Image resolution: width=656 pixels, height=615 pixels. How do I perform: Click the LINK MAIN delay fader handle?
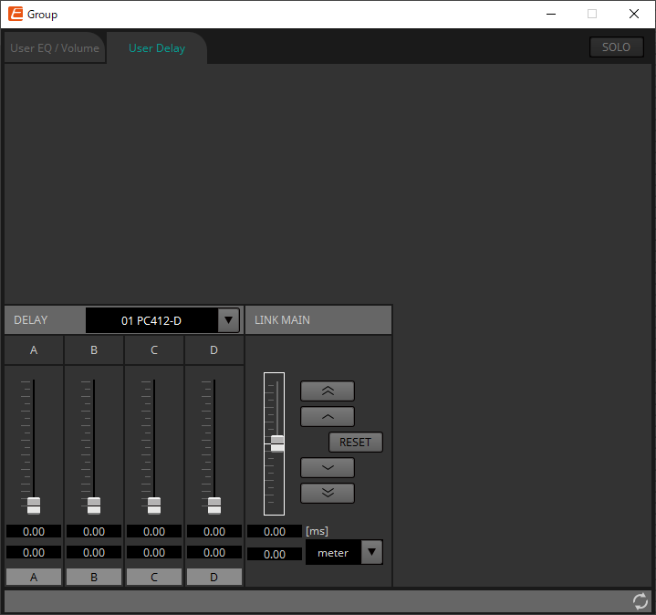click(277, 443)
